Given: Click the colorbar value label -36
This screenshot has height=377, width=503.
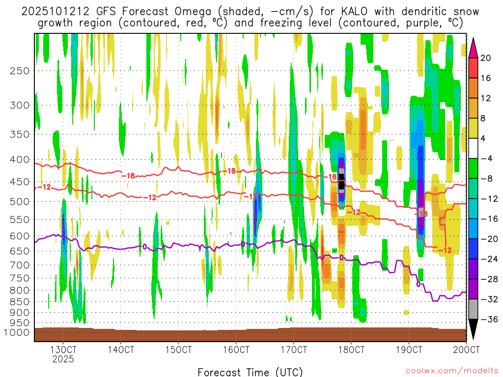Looking at the screenshot, I should (489, 319).
